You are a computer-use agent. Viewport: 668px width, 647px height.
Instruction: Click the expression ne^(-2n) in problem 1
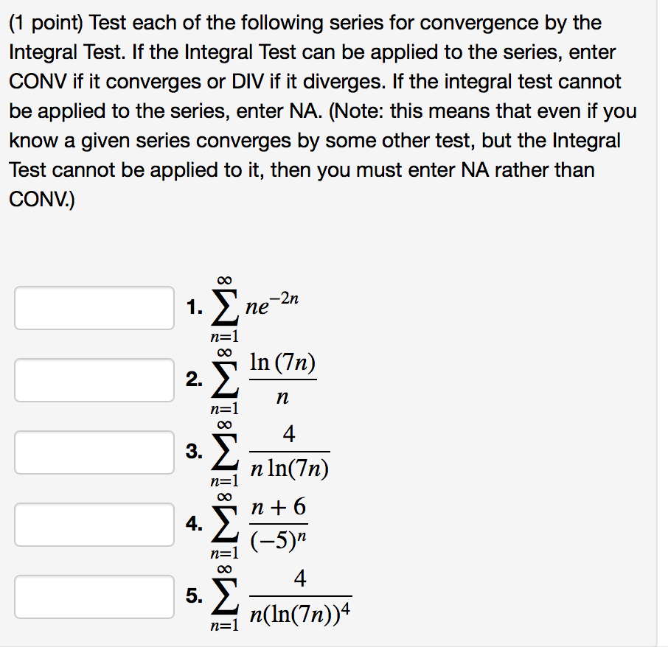point(274,304)
